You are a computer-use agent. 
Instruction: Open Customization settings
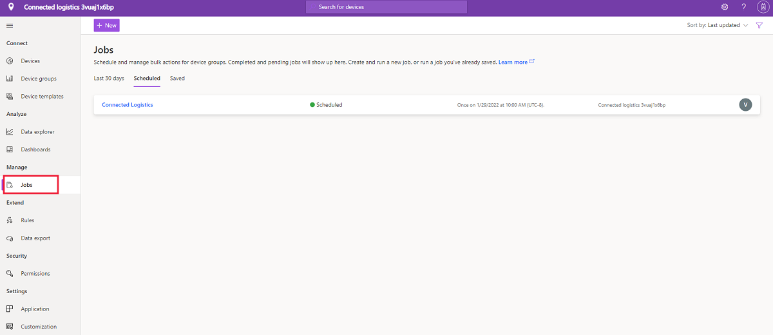click(x=40, y=327)
